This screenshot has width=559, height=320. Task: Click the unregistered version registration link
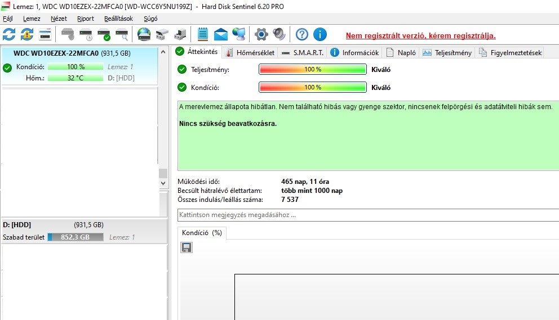pos(421,35)
